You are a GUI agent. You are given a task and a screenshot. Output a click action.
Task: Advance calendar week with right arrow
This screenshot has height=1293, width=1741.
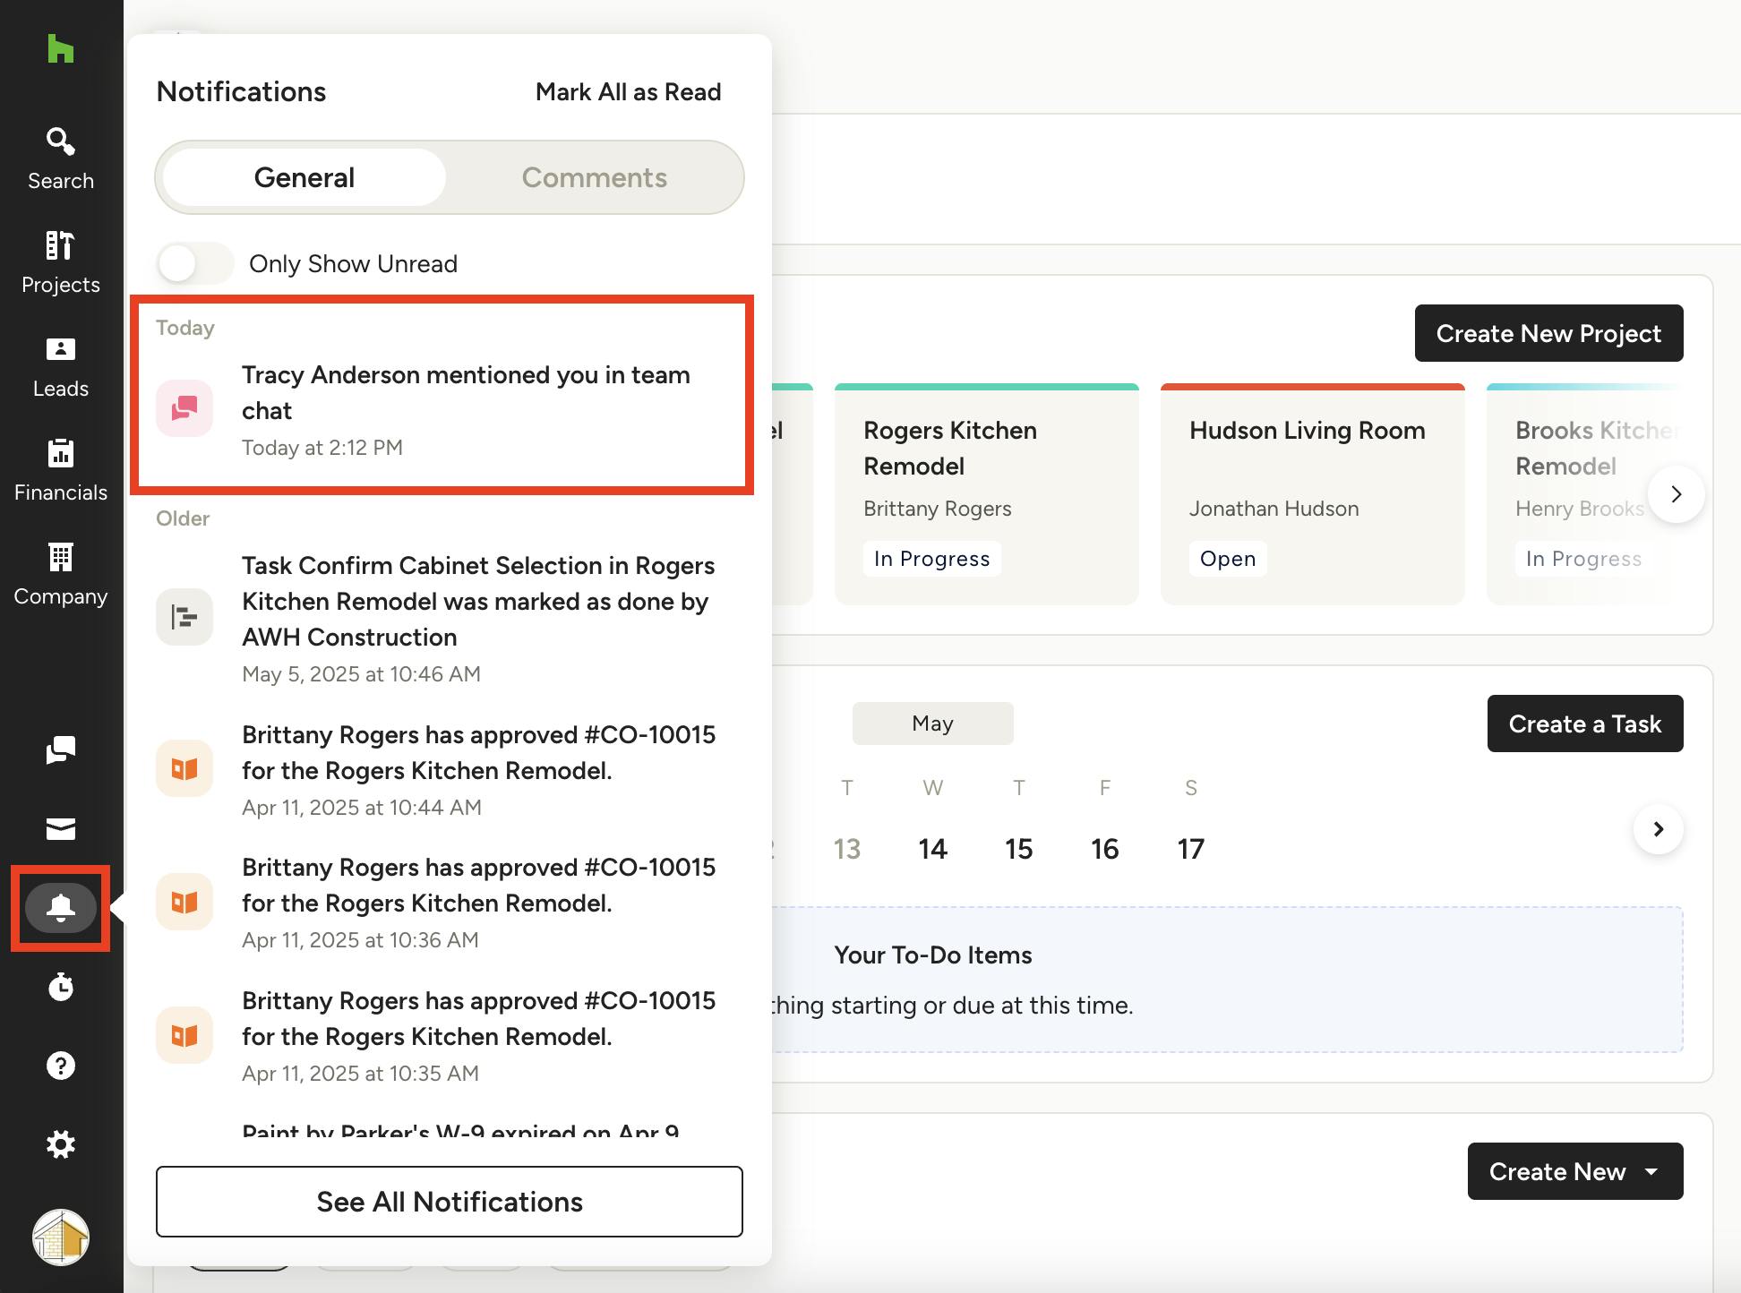point(1658,829)
